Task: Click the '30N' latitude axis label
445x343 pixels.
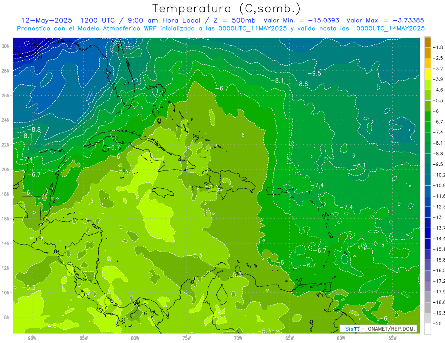Action: pyautogui.click(x=6, y=46)
